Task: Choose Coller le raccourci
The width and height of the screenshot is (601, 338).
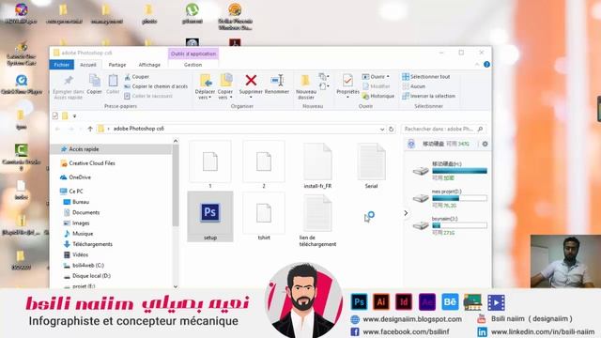Action: [x=148, y=96]
